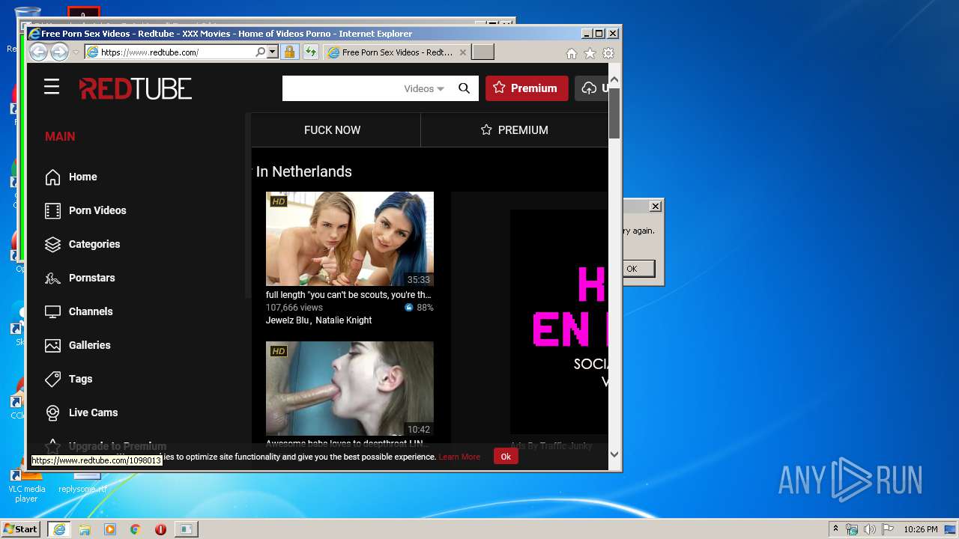Go to the browser home page via the house icon
The image size is (959, 539).
coord(572,53)
